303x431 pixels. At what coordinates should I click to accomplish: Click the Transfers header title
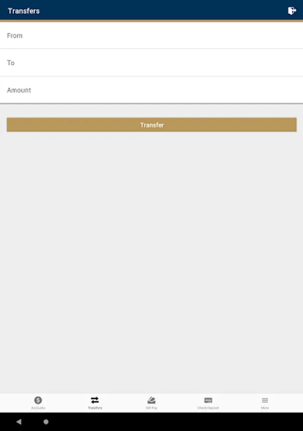click(x=23, y=11)
